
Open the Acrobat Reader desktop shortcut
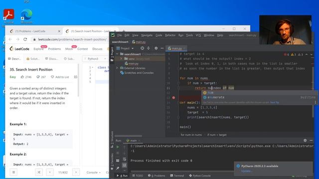9,16
